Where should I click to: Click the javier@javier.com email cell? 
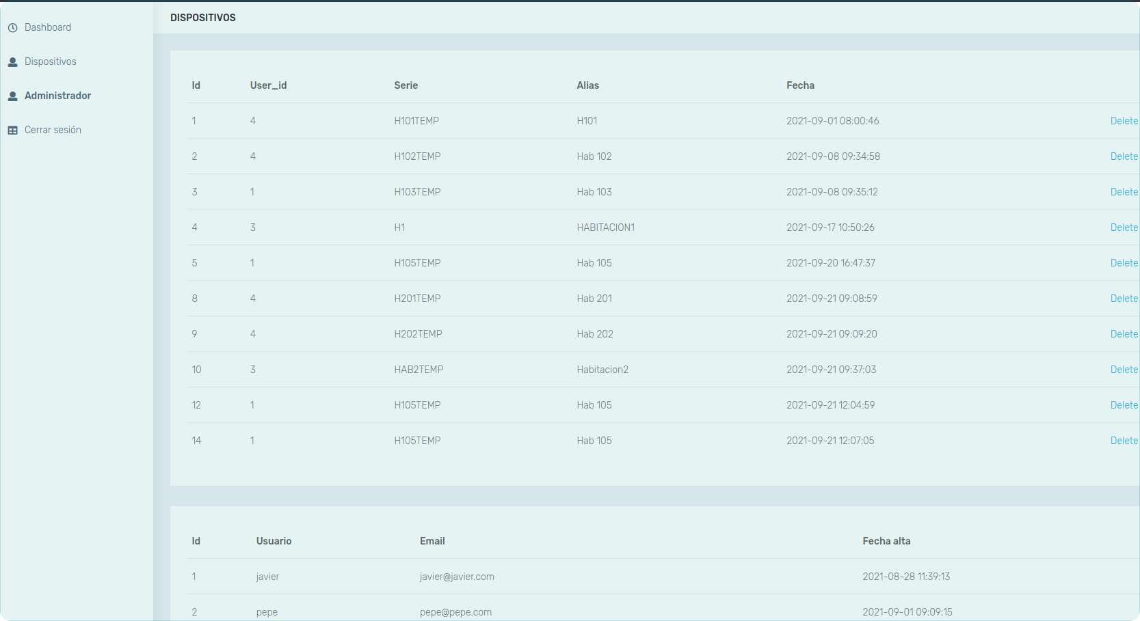[457, 577]
